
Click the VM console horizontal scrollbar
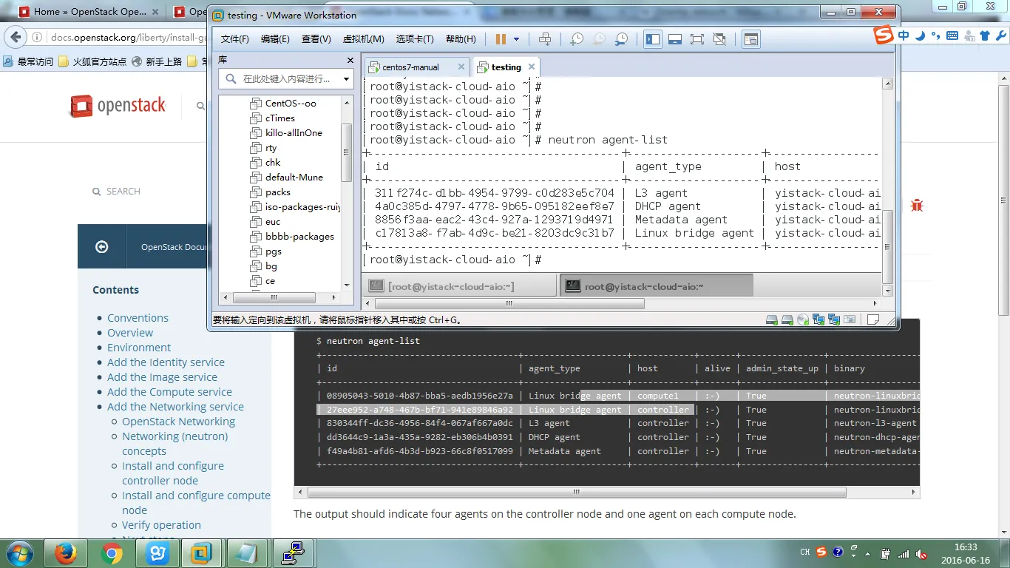510,303
